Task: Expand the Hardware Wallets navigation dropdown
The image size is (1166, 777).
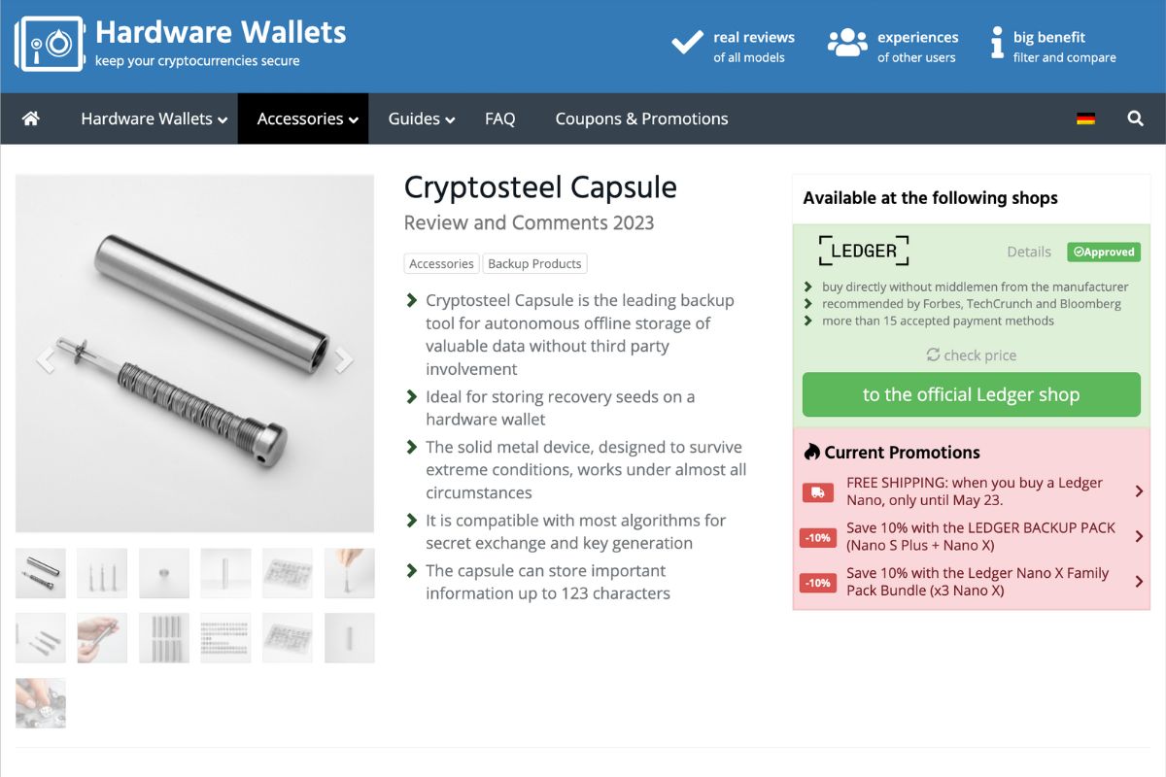Action: 153,118
